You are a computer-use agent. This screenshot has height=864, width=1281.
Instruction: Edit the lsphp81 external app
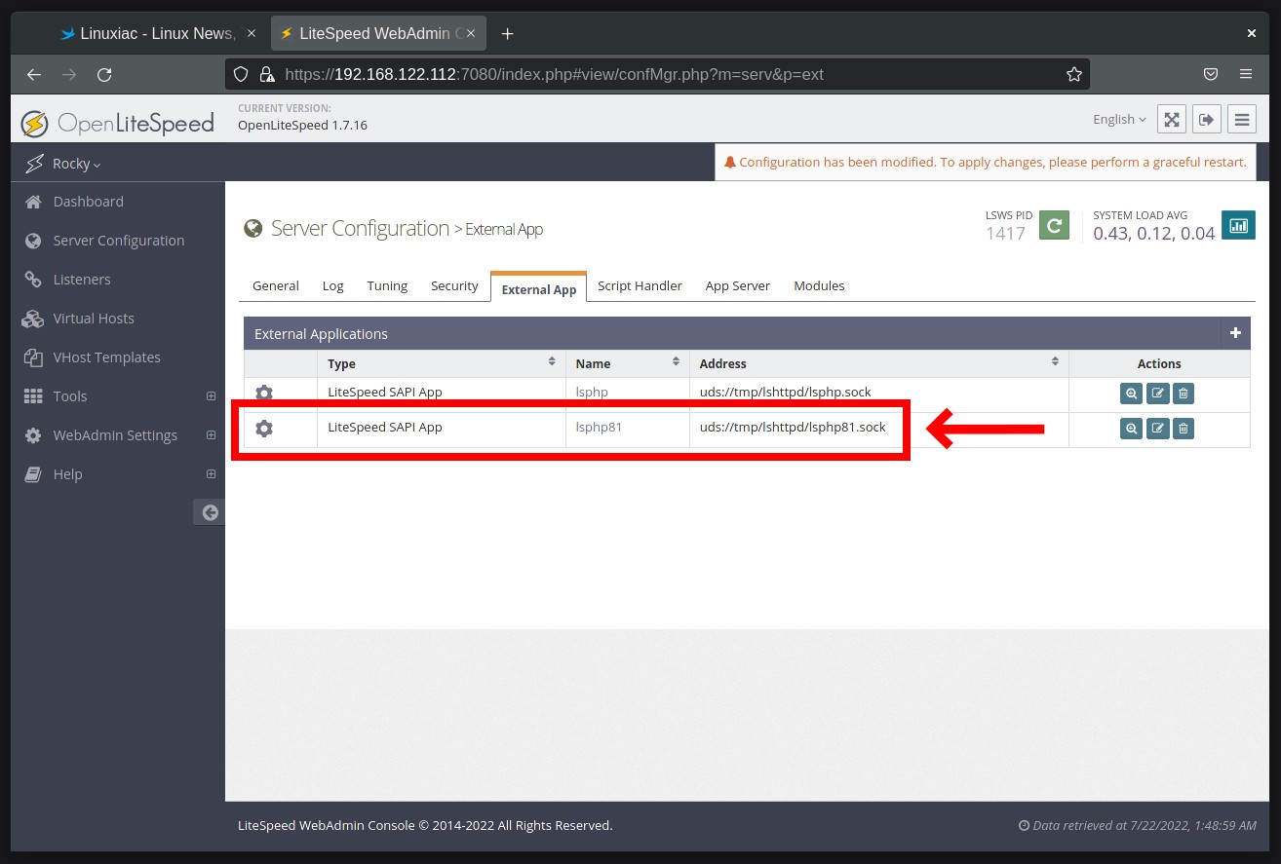(x=1157, y=429)
